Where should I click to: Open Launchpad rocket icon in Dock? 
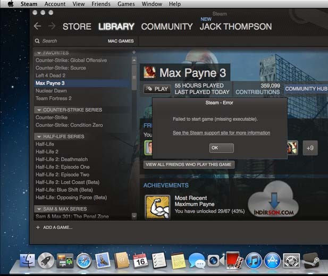pyautogui.click(x=46, y=261)
